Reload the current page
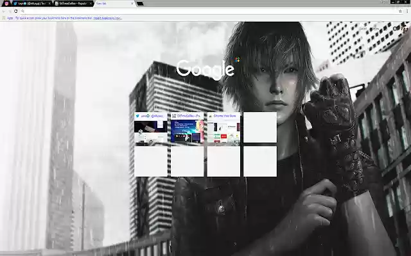The height and width of the screenshot is (256, 411). coord(15,12)
